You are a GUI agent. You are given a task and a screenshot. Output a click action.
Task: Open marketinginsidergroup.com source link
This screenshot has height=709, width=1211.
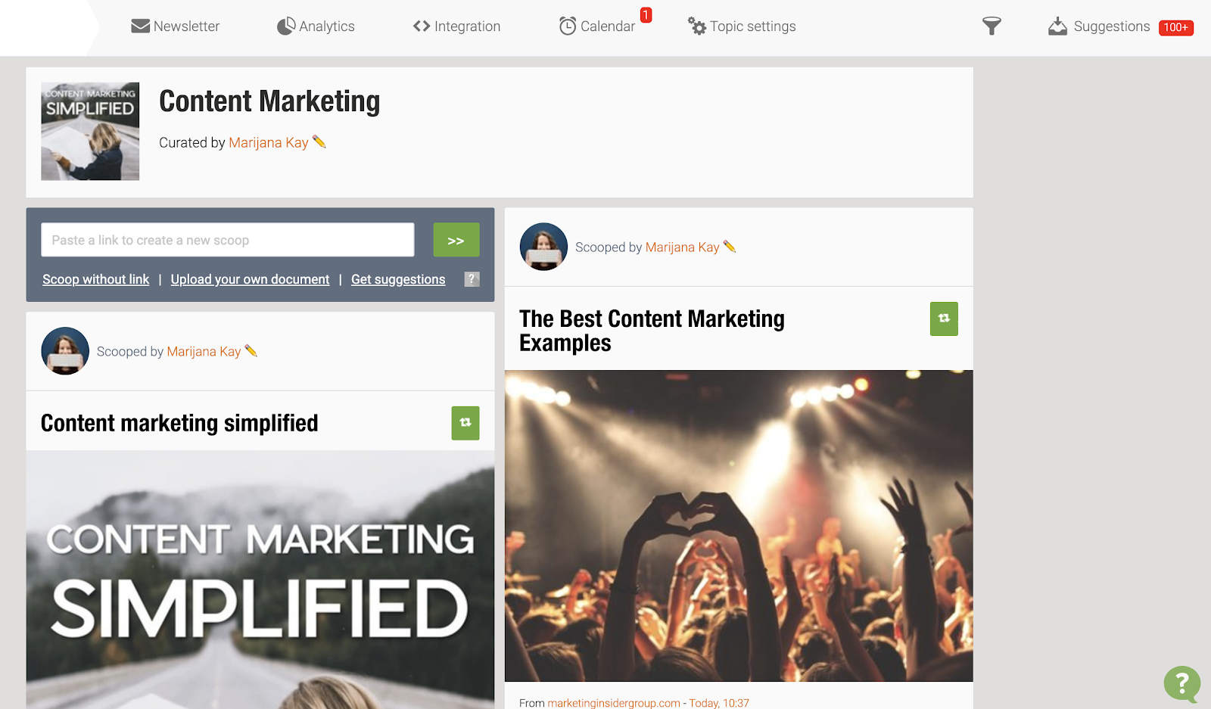point(614,703)
